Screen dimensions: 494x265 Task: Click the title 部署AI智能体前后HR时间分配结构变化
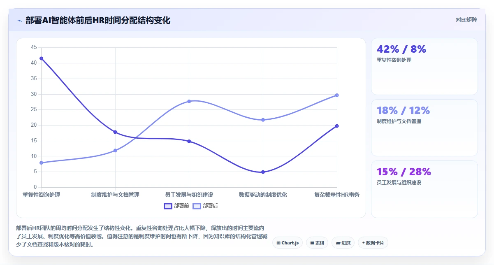pos(98,21)
